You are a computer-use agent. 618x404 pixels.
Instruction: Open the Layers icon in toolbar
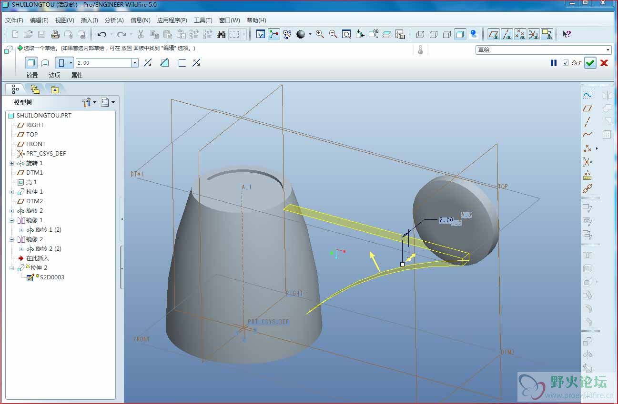coord(387,34)
